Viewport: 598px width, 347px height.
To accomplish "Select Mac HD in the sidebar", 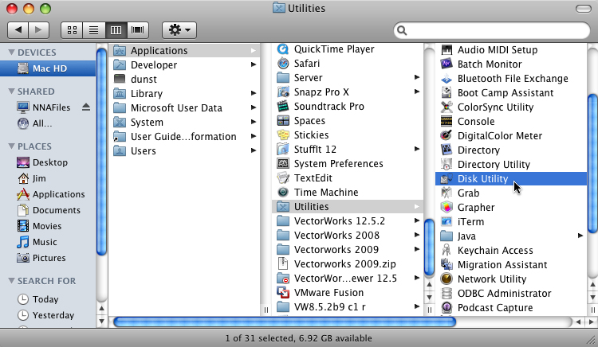I will click(x=48, y=68).
